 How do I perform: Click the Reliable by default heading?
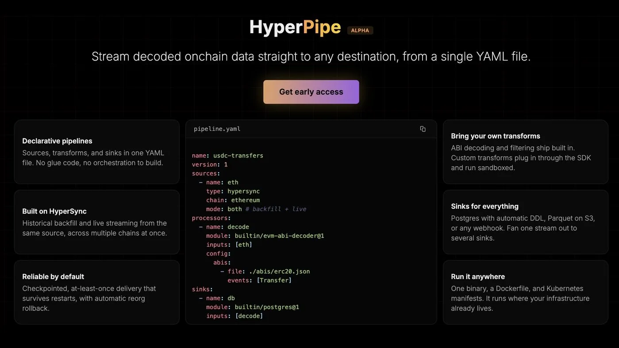53,276
